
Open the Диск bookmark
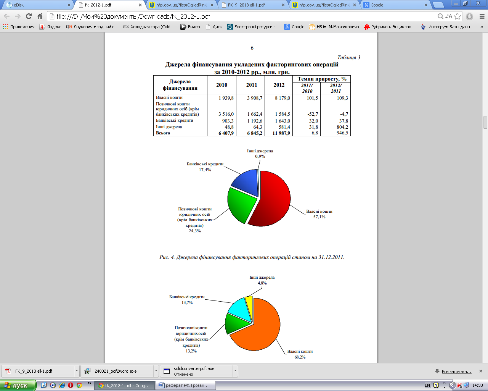click(x=214, y=27)
